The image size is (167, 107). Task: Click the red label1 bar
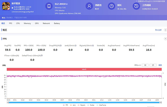84,69
